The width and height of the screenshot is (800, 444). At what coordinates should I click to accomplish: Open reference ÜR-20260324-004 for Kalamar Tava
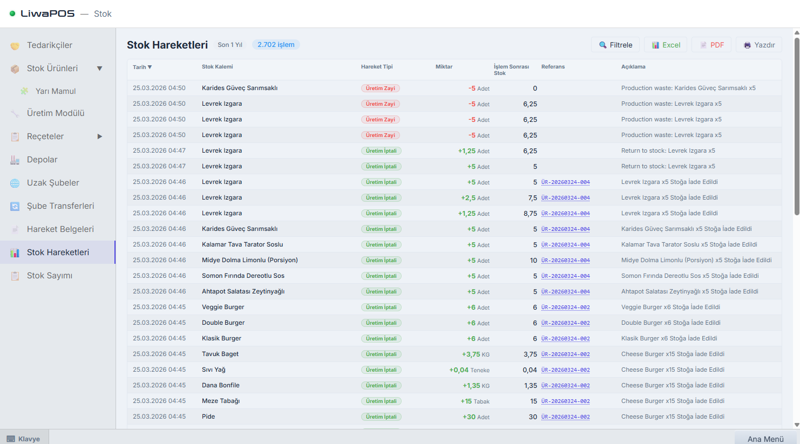pyautogui.click(x=565, y=245)
